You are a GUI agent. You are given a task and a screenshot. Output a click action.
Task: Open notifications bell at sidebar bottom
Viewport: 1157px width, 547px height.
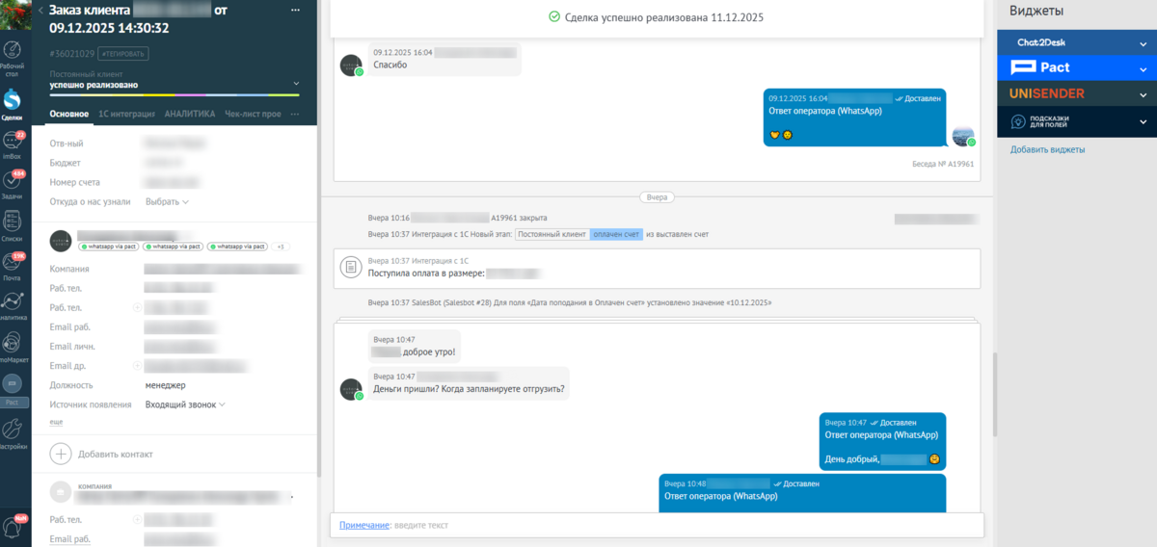[x=13, y=526]
